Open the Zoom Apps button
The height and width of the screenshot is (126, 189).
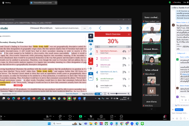[x=112, y=117]
